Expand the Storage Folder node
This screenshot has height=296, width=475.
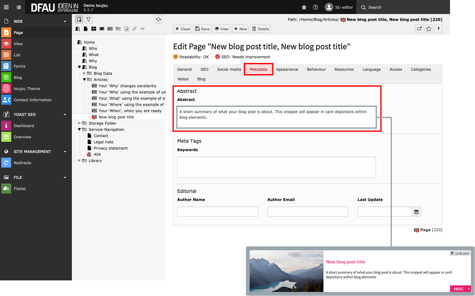79,123
